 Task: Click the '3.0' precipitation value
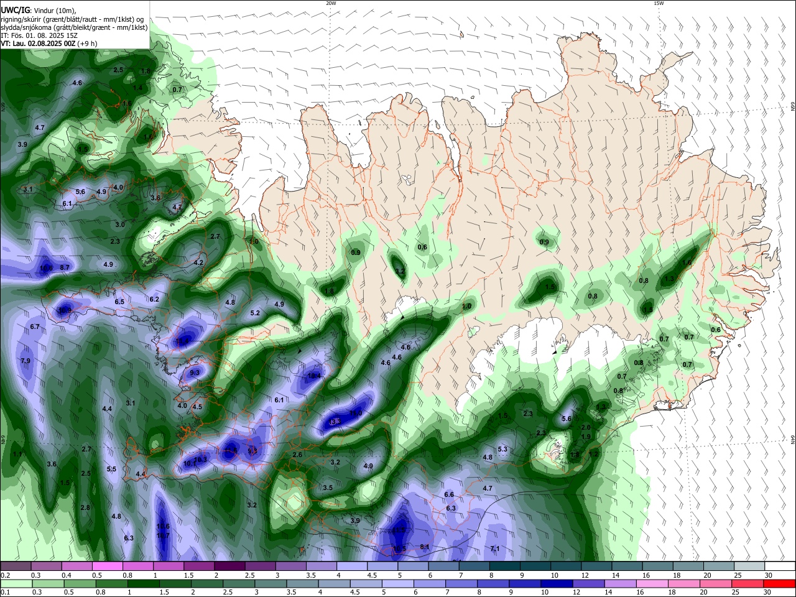(x=120, y=224)
